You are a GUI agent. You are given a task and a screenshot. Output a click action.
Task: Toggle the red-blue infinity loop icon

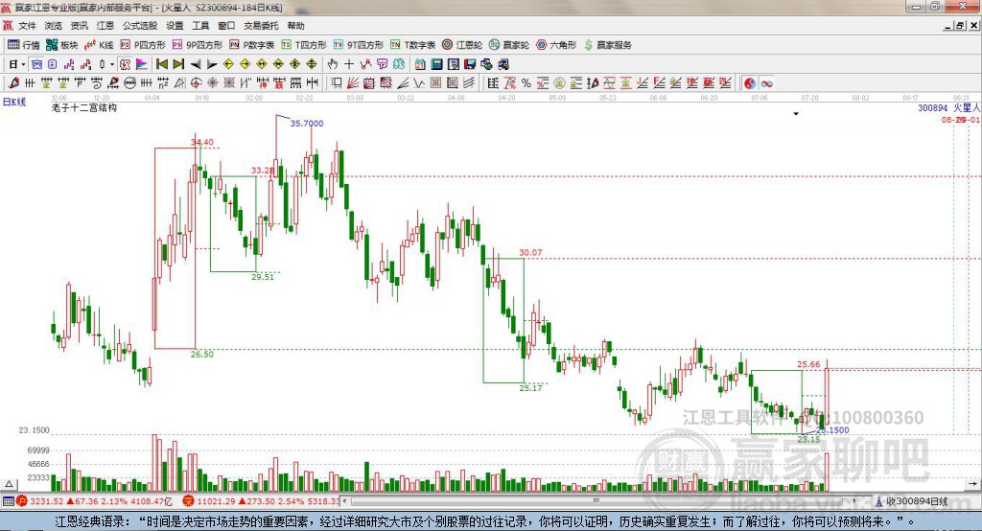766,82
